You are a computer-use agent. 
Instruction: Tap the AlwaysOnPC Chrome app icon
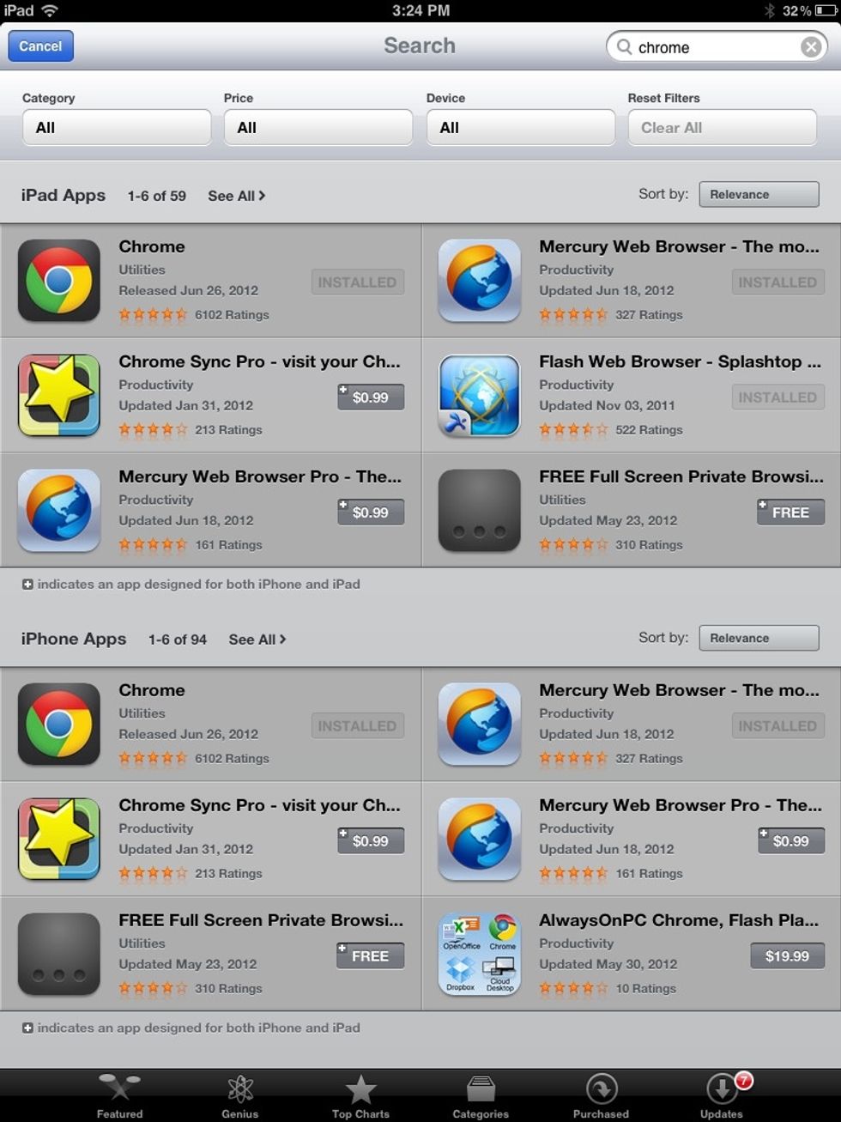480,954
